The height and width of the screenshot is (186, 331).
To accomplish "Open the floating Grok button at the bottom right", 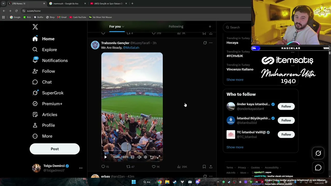I will (318, 153).
